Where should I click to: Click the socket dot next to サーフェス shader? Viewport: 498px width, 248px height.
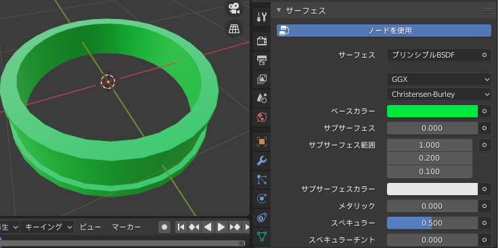pyautogui.click(x=484, y=55)
